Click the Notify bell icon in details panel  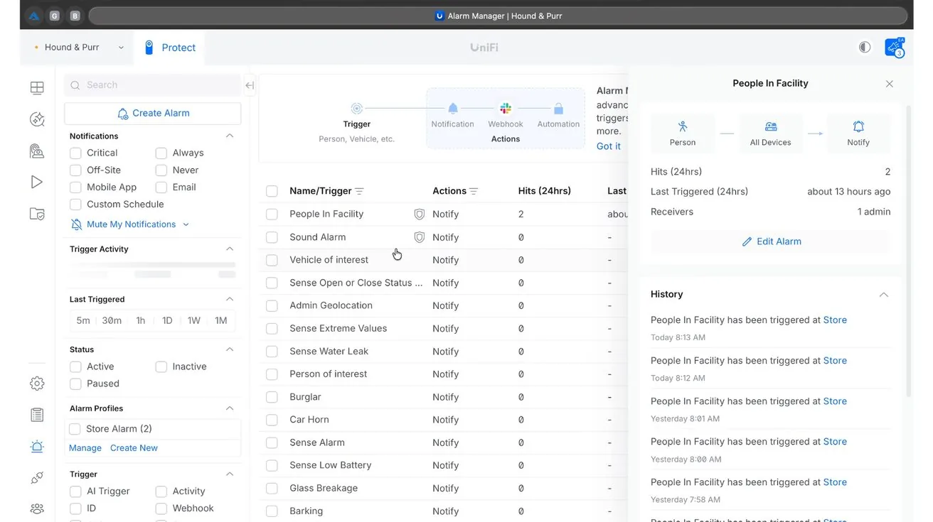coord(858,127)
